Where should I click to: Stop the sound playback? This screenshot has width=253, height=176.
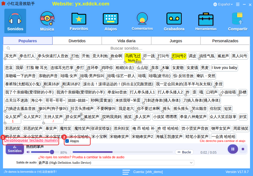tap(243, 149)
